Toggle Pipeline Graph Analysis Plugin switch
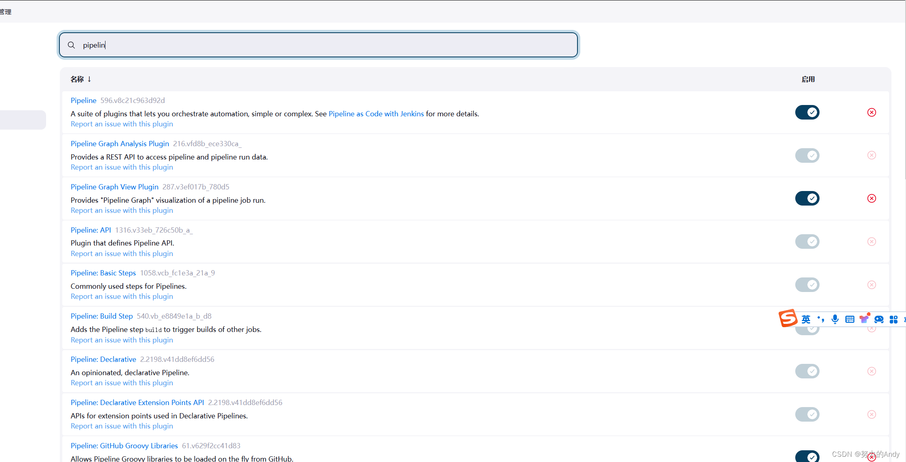Image resolution: width=906 pixels, height=462 pixels. pos(807,155)
